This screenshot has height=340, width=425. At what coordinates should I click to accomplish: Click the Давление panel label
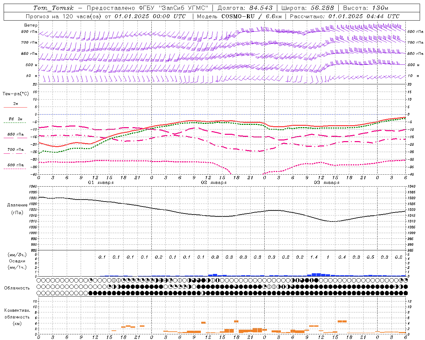17,205
